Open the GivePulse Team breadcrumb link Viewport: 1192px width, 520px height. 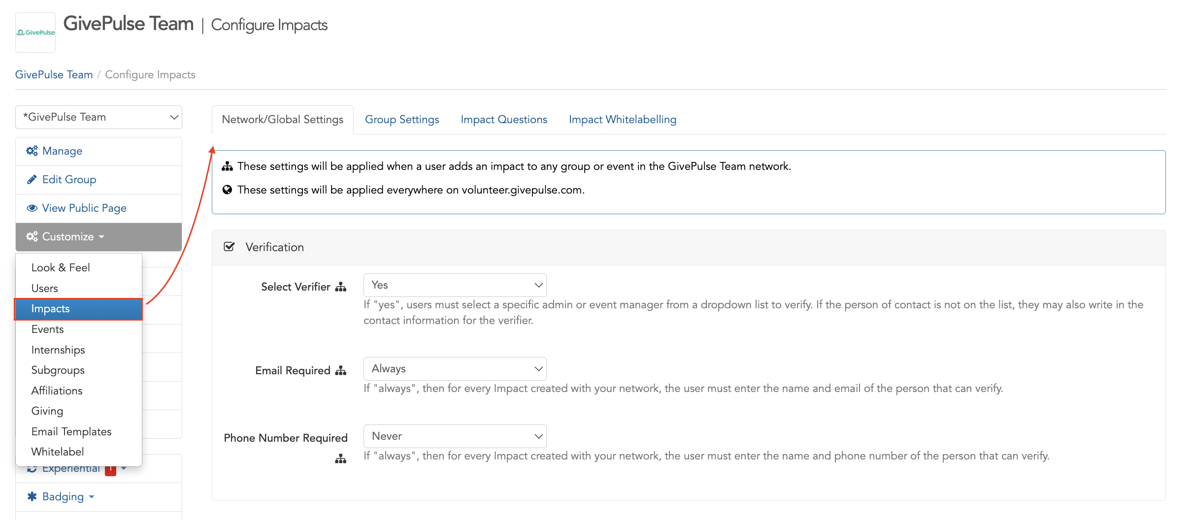click(54, 74)
